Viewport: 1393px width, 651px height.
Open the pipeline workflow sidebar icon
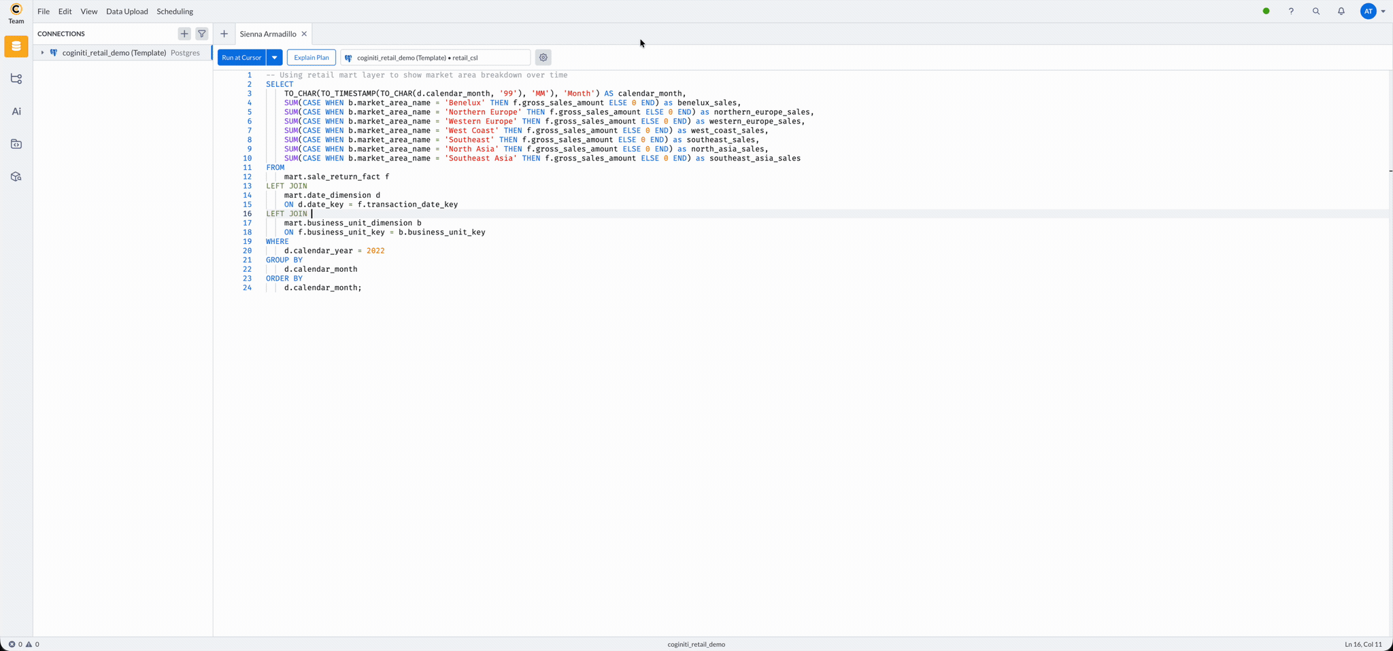click(x=16, y=79)
